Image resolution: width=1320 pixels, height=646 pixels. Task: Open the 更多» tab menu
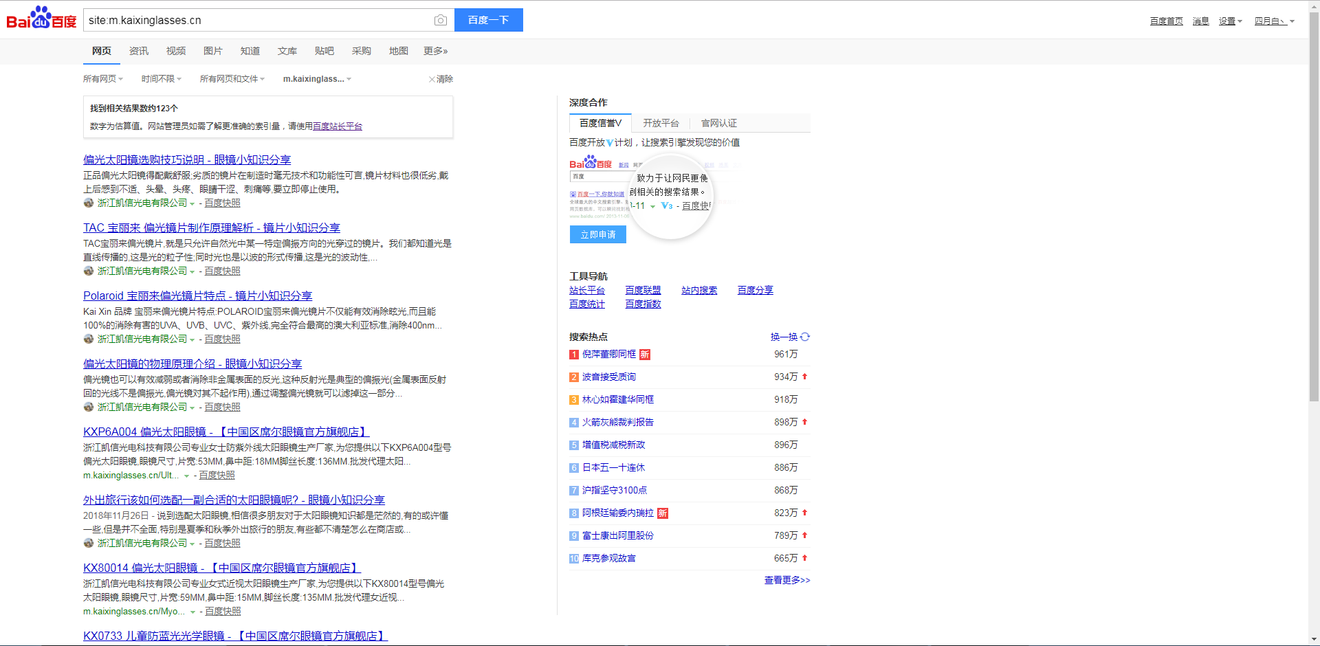[x=436, y=51]
